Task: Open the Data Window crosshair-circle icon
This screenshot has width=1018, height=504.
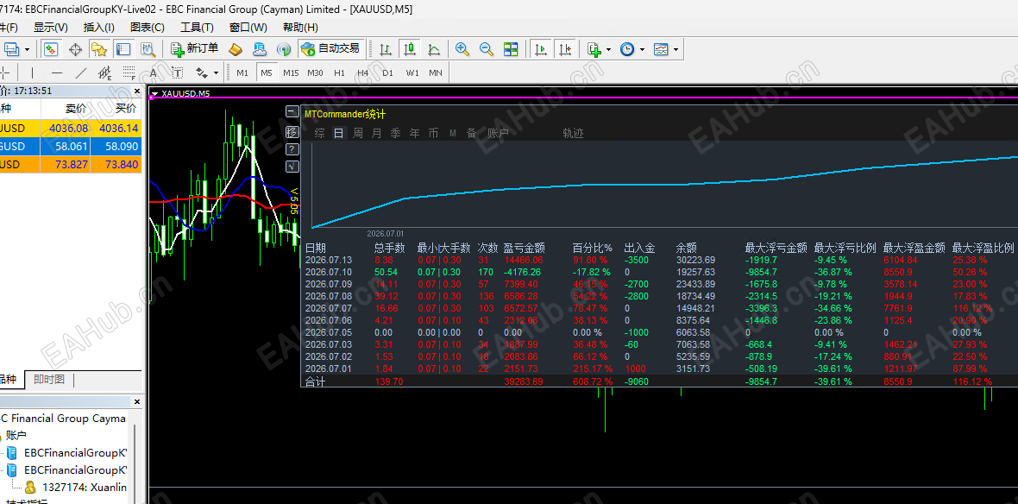Action: (x=75, y=48)
